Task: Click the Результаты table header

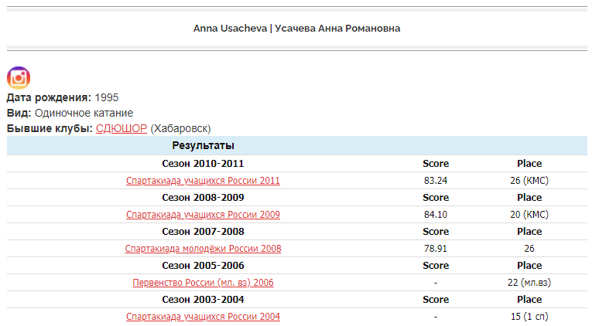Action: [203, 145]
